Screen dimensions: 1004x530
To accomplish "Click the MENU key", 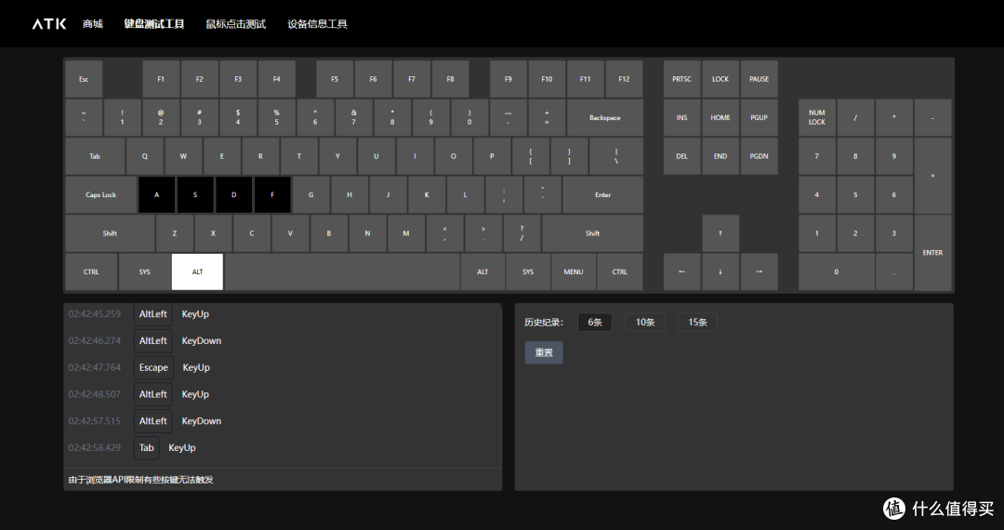I will point(573,272).
